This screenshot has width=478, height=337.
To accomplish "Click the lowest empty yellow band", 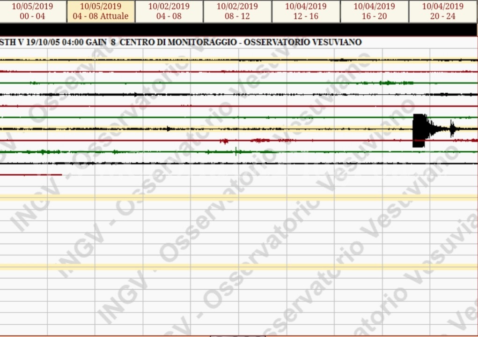I will click(234, 267).
